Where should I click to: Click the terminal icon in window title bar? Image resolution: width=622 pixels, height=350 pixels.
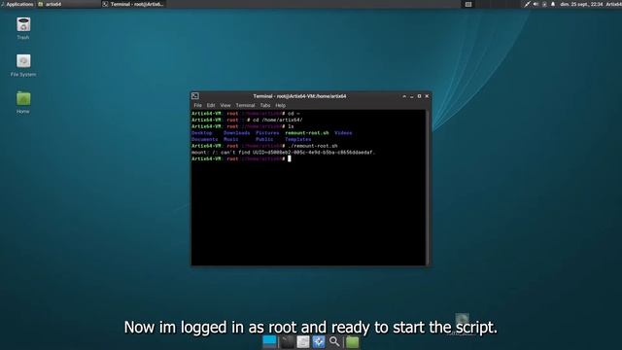(195, 96)
